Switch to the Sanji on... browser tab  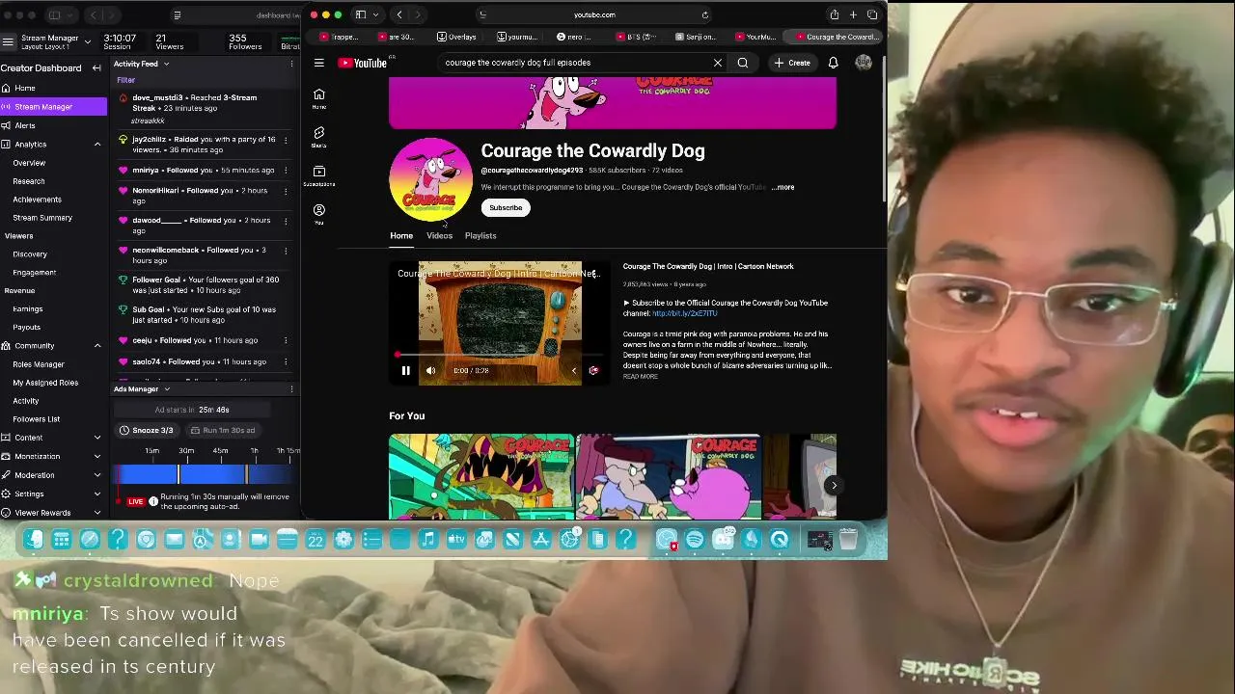point(697,37)
